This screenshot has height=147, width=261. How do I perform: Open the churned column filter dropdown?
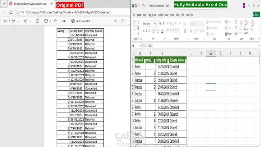(144, 61)
